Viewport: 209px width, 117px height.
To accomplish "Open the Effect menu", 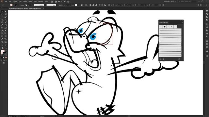I will click(x=30, y=2).
